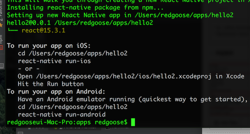Click the yellow react@15.3.1 text
The image size is (250, 134).
click(43, 30)
